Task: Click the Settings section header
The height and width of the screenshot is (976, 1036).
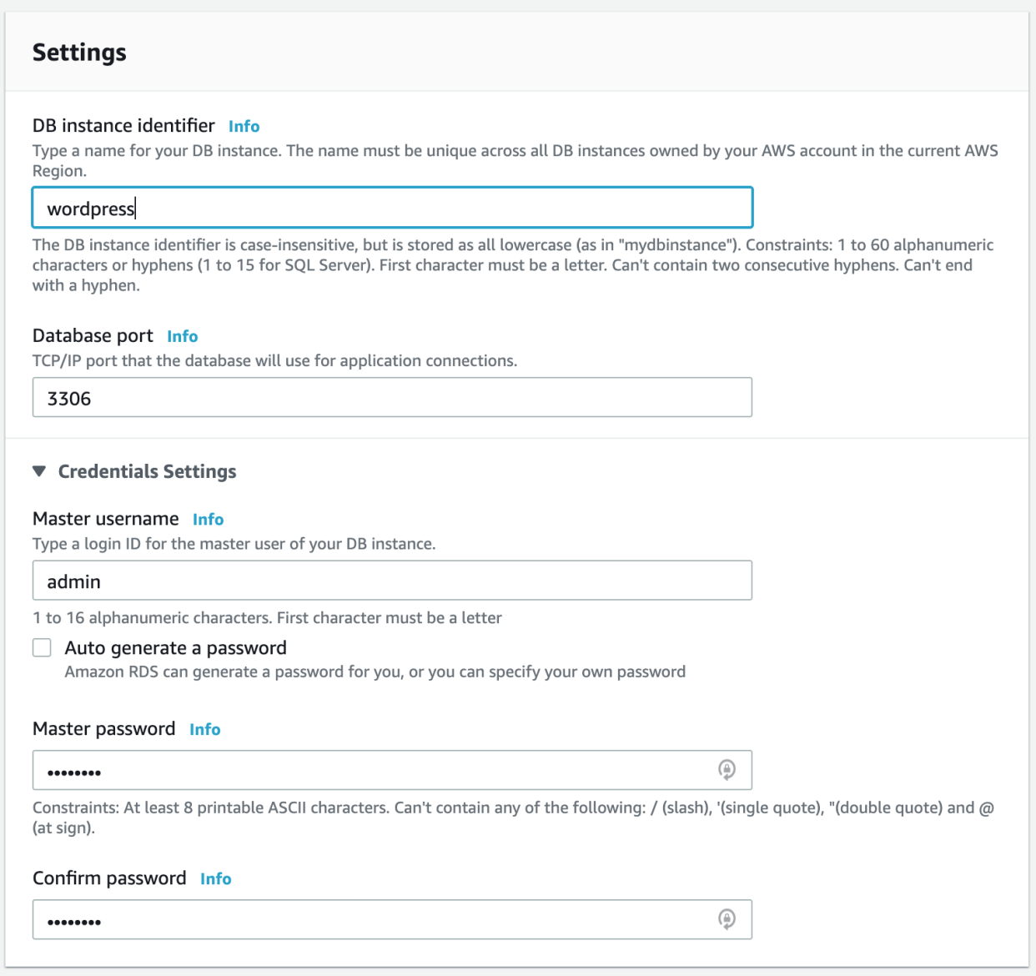Action: point(79,52)
